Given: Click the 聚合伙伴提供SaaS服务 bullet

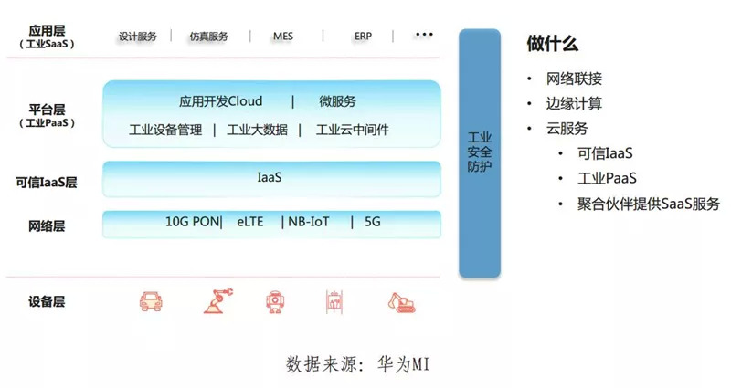Looking at the screenshot, I should pos(649,204).
